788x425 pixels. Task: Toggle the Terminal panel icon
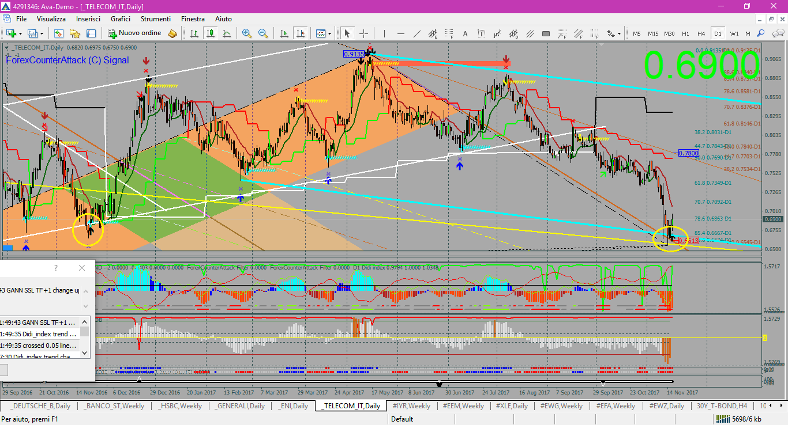click(91, 33)
